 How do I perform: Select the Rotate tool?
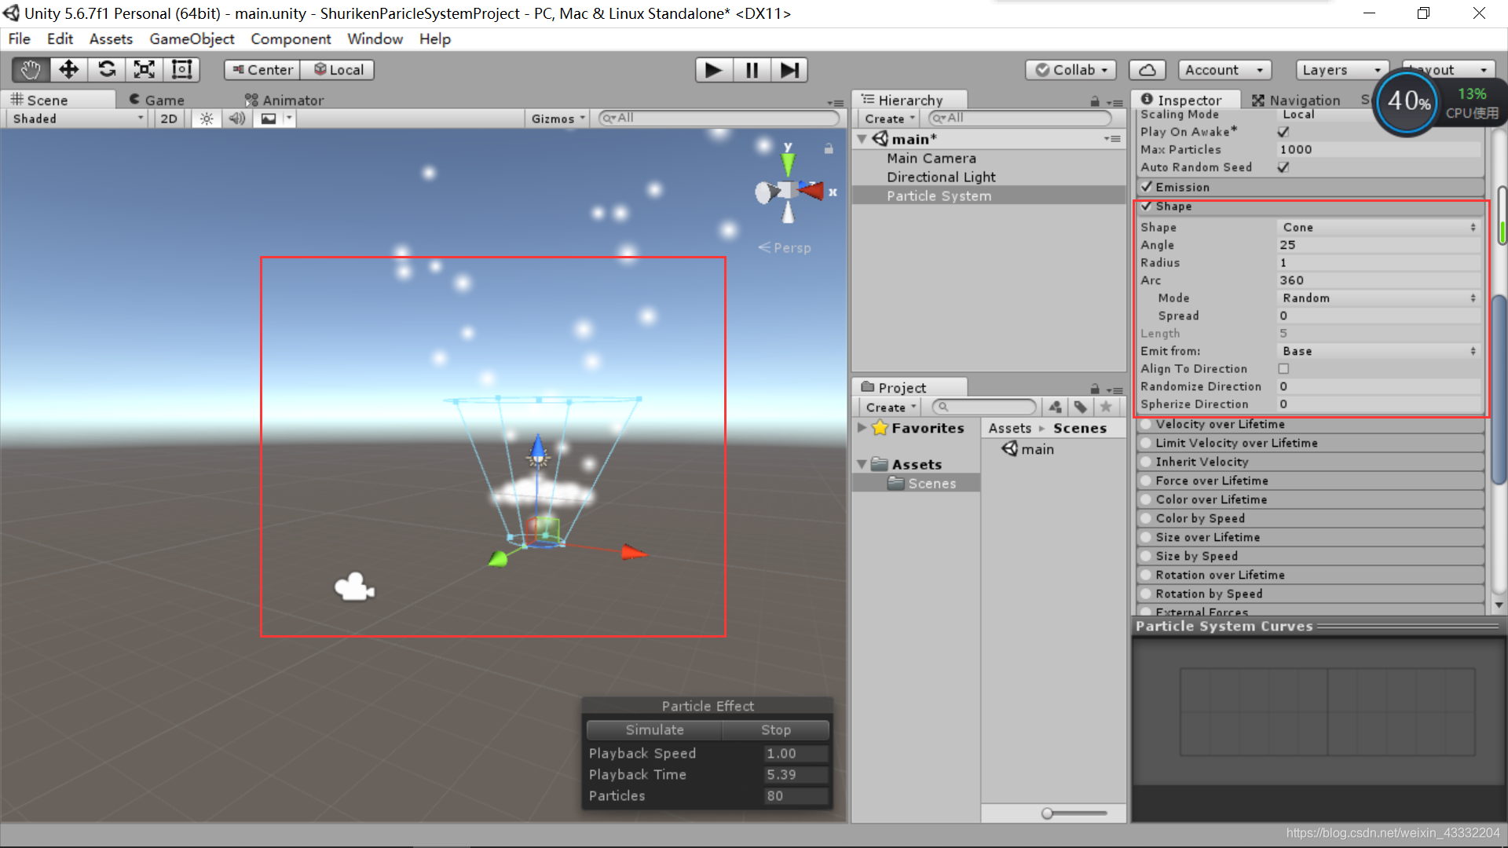point(106,70)
